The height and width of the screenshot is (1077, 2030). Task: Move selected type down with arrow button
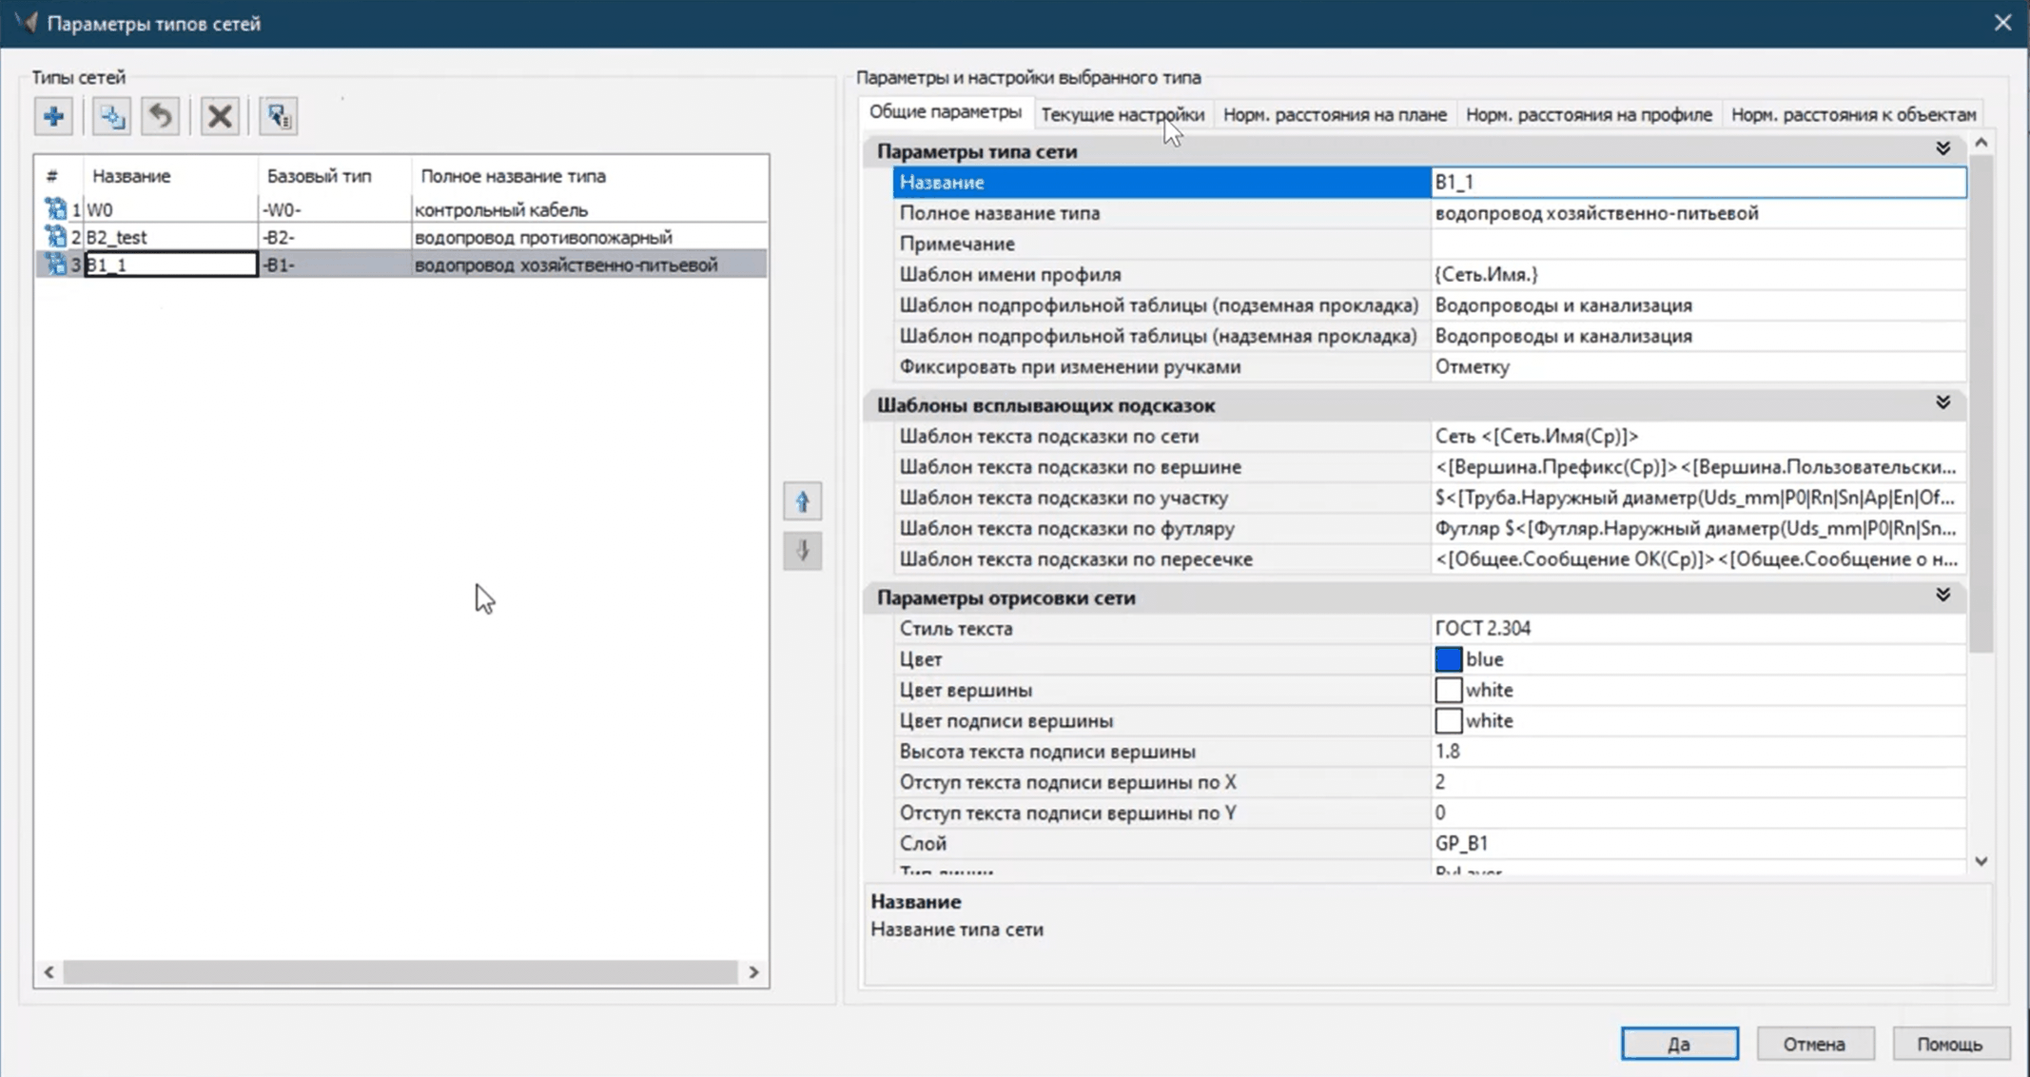pos(802,551)
